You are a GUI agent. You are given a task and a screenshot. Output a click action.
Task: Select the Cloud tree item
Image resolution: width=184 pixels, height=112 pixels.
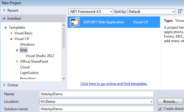[x=25, y=67]
